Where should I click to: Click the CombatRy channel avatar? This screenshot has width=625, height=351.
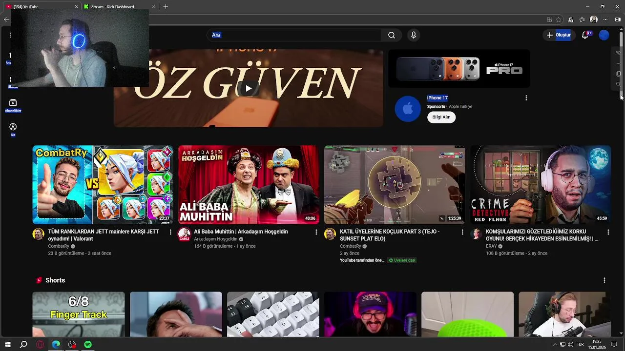coord(38,234)
